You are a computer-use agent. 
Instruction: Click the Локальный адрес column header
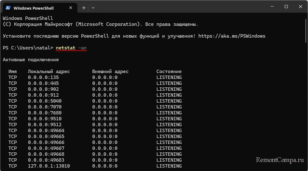coord(49,72)
